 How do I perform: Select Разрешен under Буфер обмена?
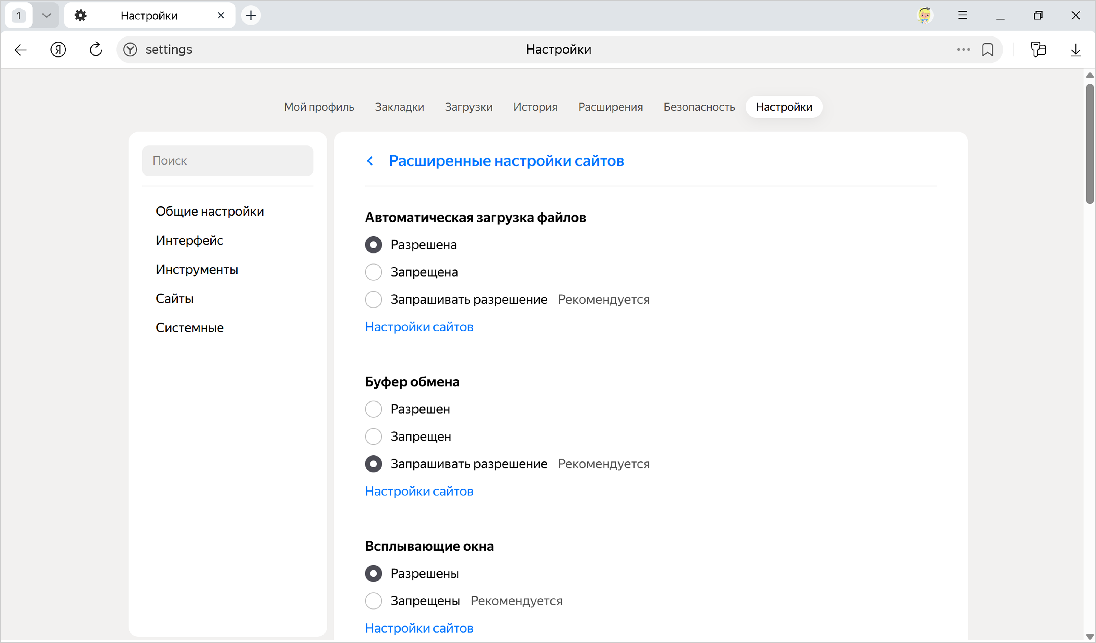pos(373,409)
